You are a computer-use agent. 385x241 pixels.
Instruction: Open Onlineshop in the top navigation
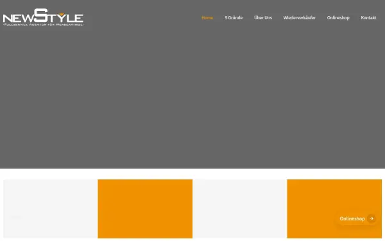point(338,18)
